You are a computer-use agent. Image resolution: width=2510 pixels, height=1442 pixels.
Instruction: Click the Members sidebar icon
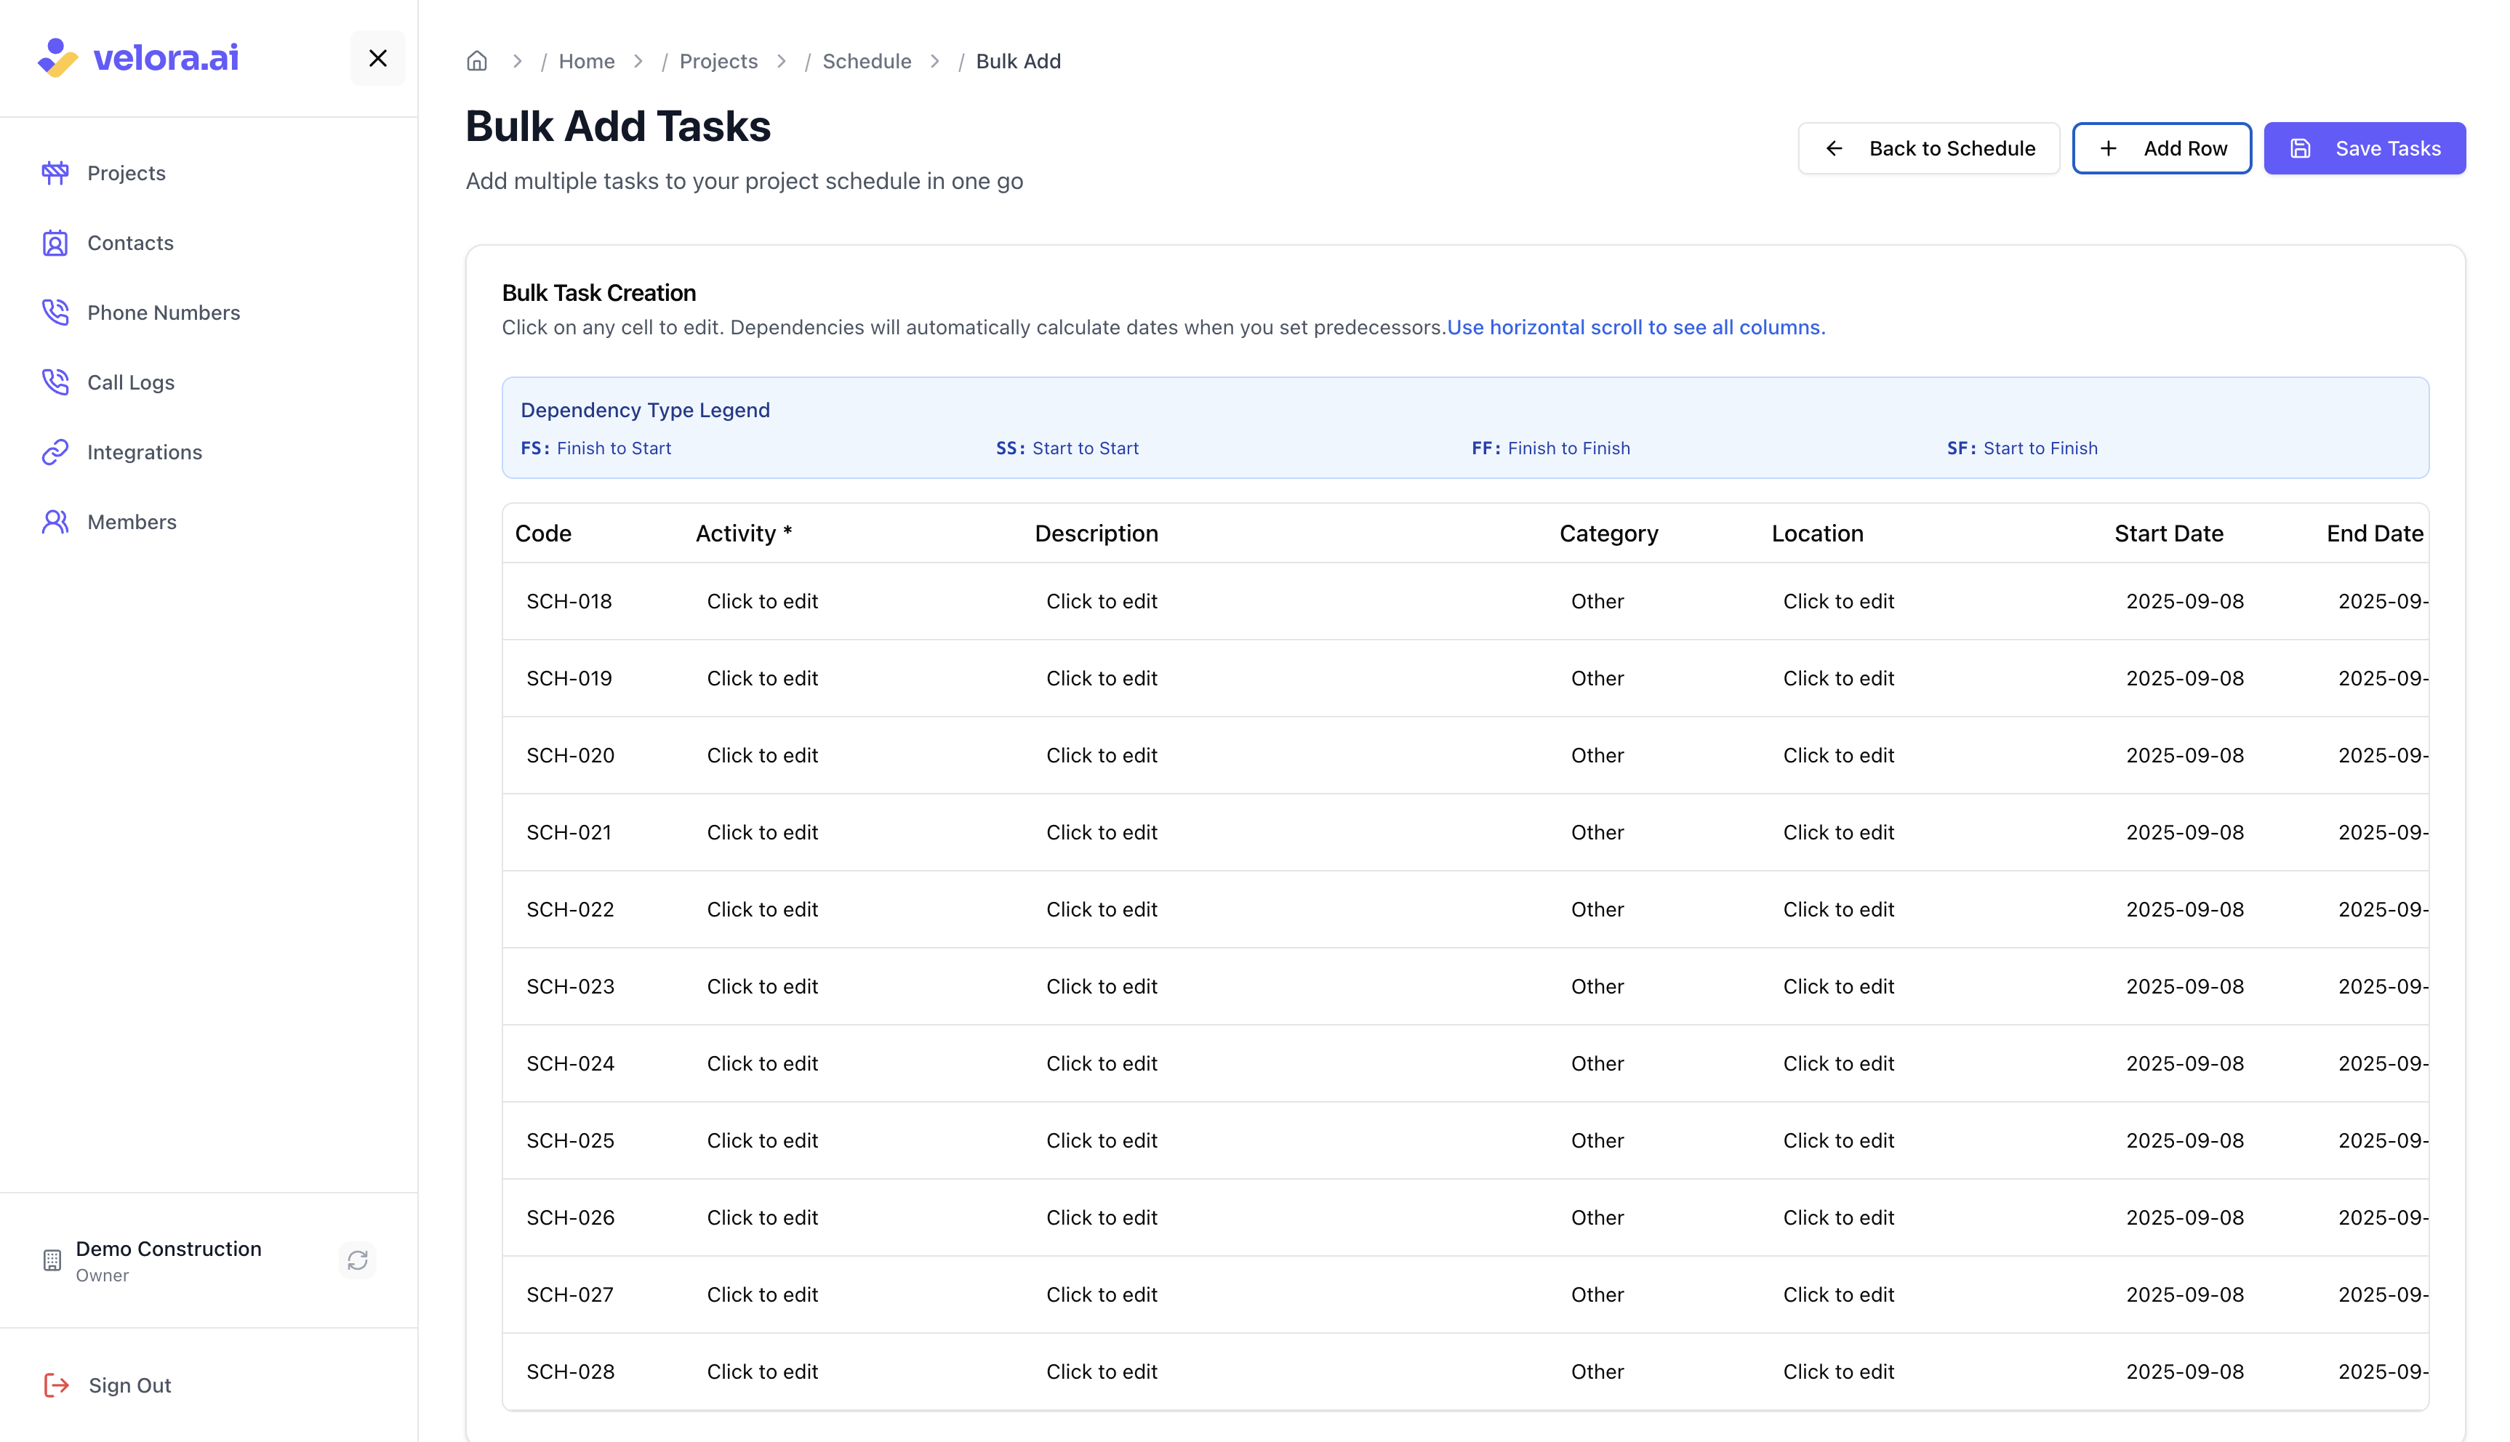pos(55,522)
